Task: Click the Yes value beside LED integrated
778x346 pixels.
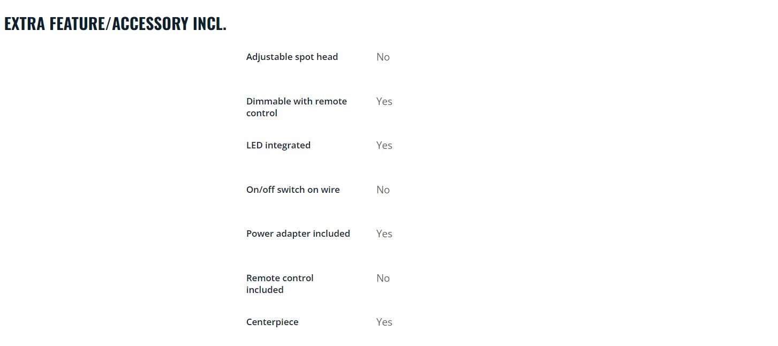Action: point(384,145)
